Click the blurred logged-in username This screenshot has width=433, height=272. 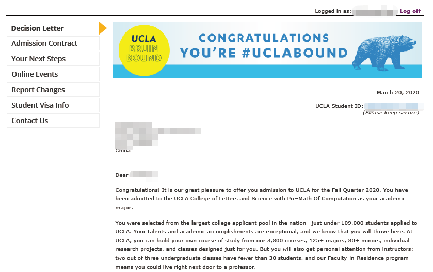pyautogui.click(x=375, y=11)
